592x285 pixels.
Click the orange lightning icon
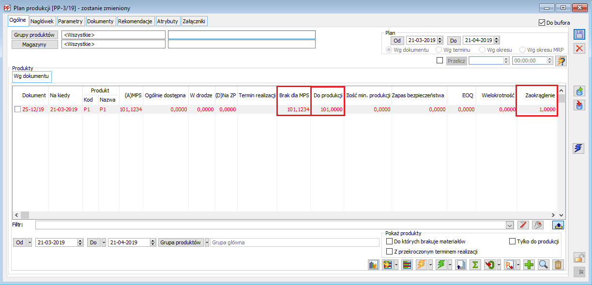click(x=421, y=265)
